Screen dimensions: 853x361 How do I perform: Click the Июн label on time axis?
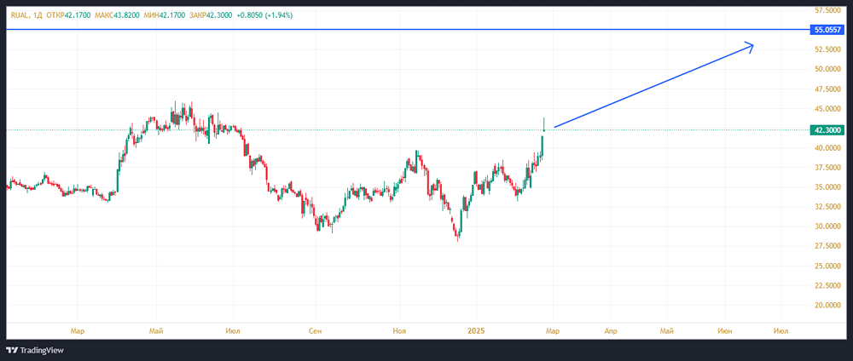[725, 330]
